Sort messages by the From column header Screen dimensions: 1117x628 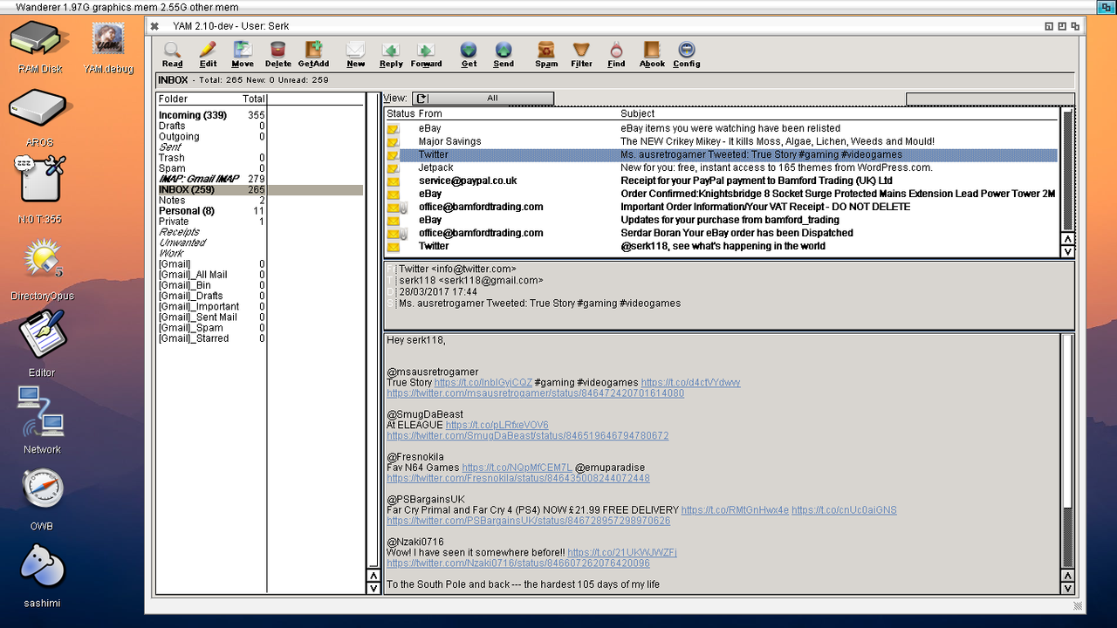(x=430, y=114)
